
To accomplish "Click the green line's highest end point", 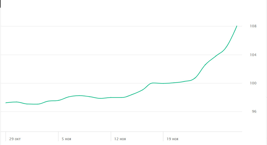I will (x=237, y=26).
